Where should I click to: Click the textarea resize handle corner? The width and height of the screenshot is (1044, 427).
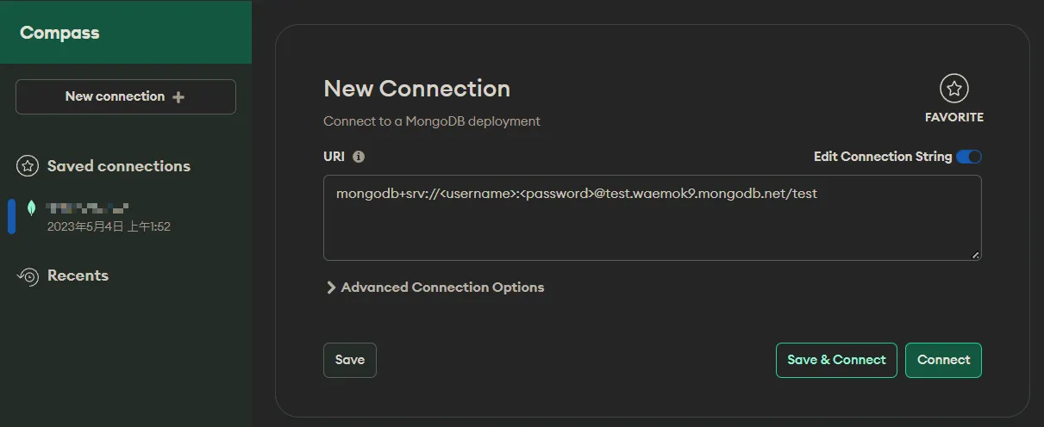pyautogui.click(x=976, y=255)
